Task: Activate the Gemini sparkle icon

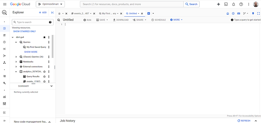Action: coord(219,4)
